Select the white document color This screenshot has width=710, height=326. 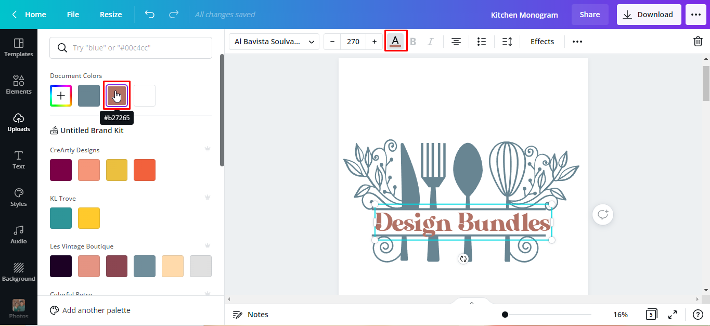(145, 96)
